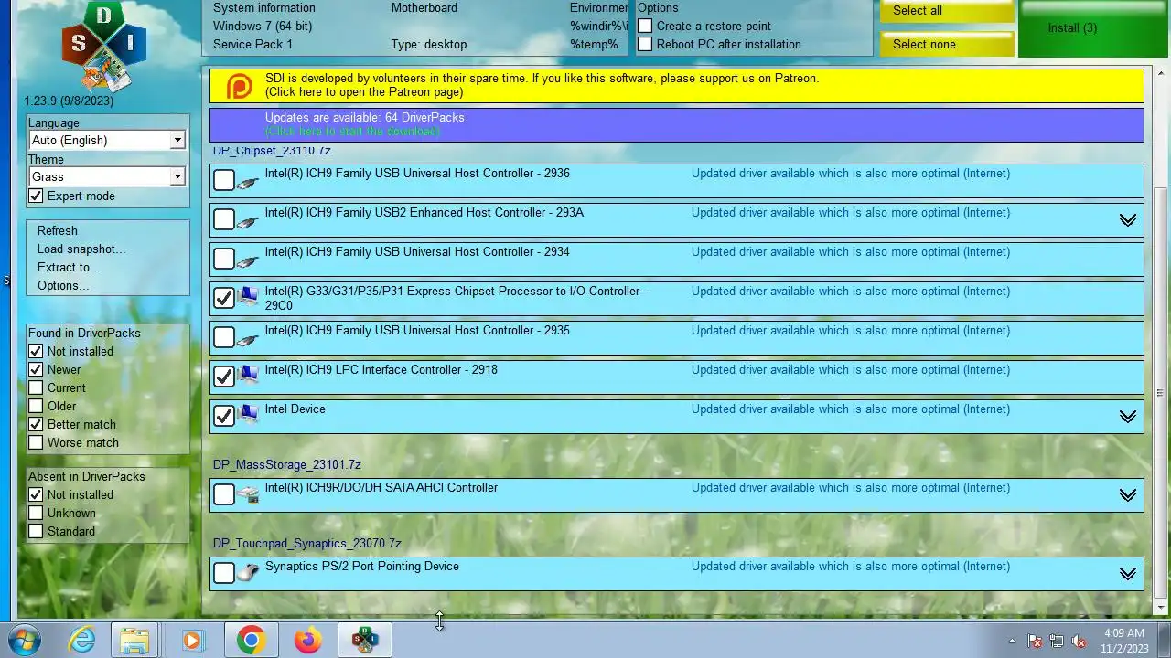This screenshot has width=1171, height=658.
Task: Uncheck the Better match filter
Action: tap(36, 424)
